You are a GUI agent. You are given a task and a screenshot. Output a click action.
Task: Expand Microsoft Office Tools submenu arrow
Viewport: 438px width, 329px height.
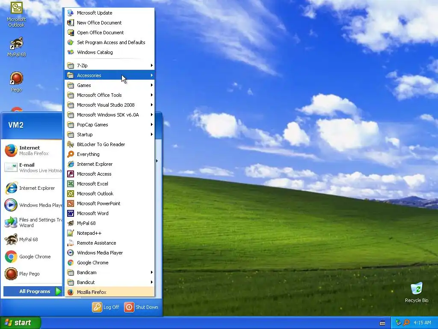(x=152, y=95)
